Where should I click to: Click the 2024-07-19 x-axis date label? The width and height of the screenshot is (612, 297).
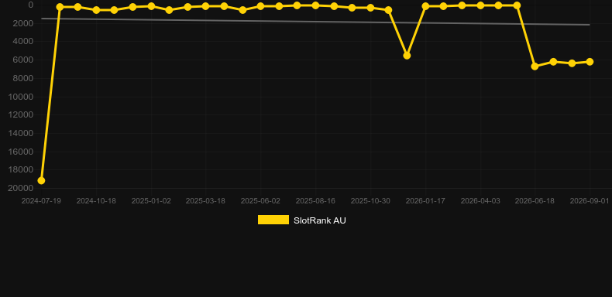coord(41,201)
